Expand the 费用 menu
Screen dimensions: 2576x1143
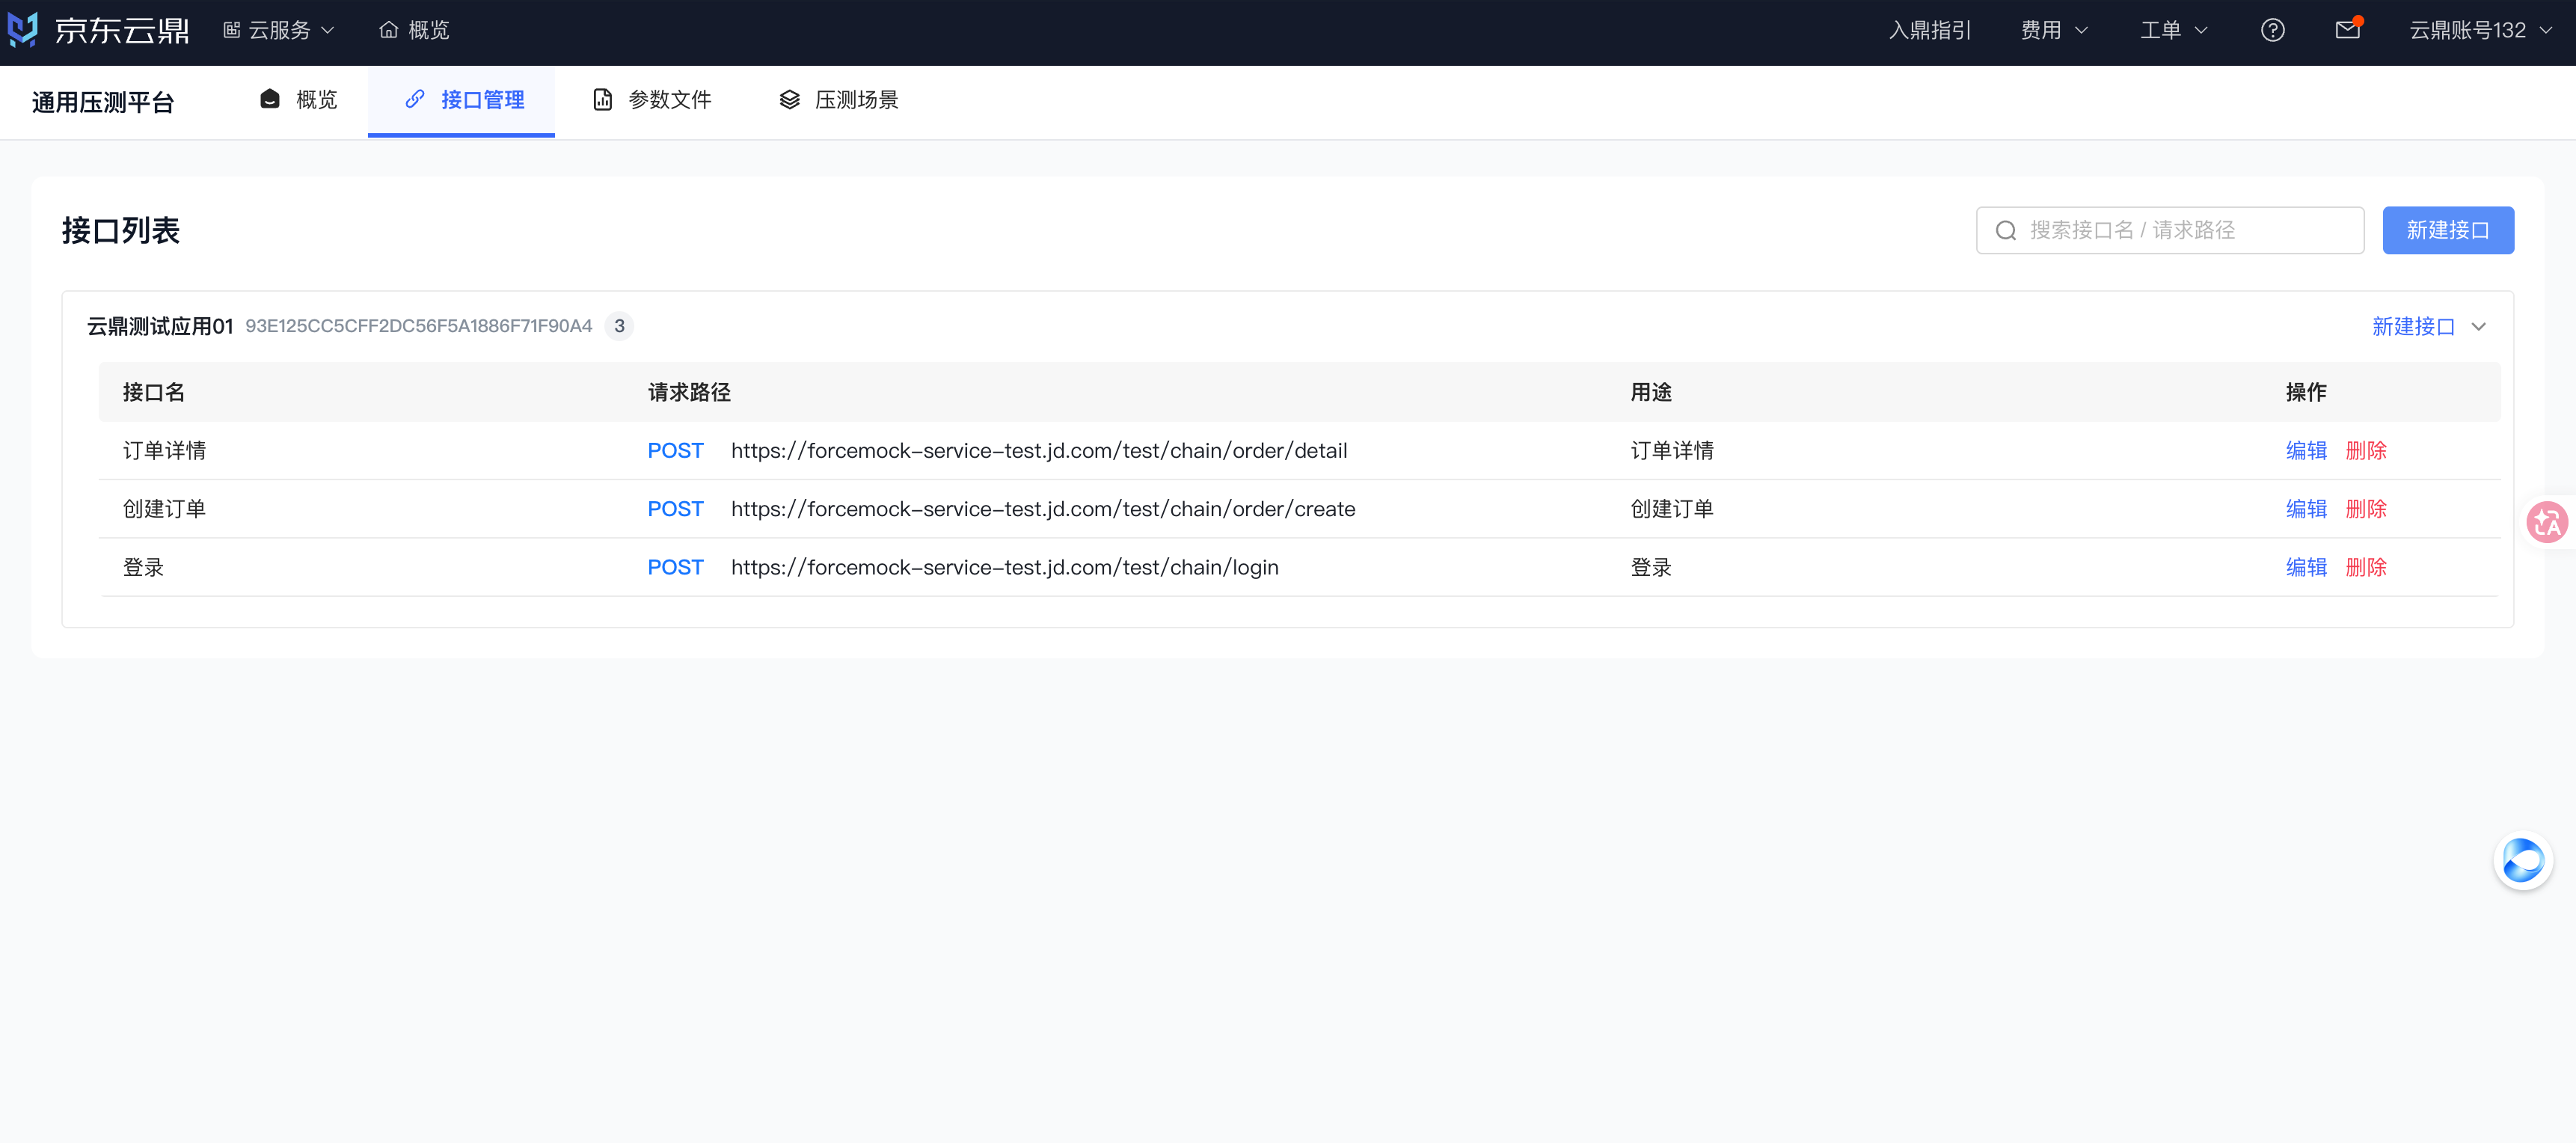2054,30
